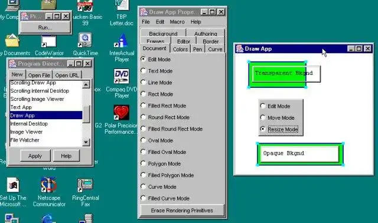Switch to the Curve tab

pyautogui.click(x=215, y=49)
